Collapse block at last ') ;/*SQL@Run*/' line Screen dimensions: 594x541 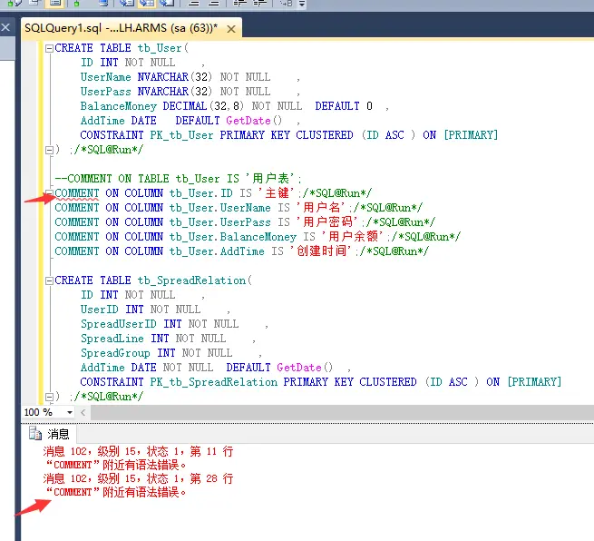(49, 397)
